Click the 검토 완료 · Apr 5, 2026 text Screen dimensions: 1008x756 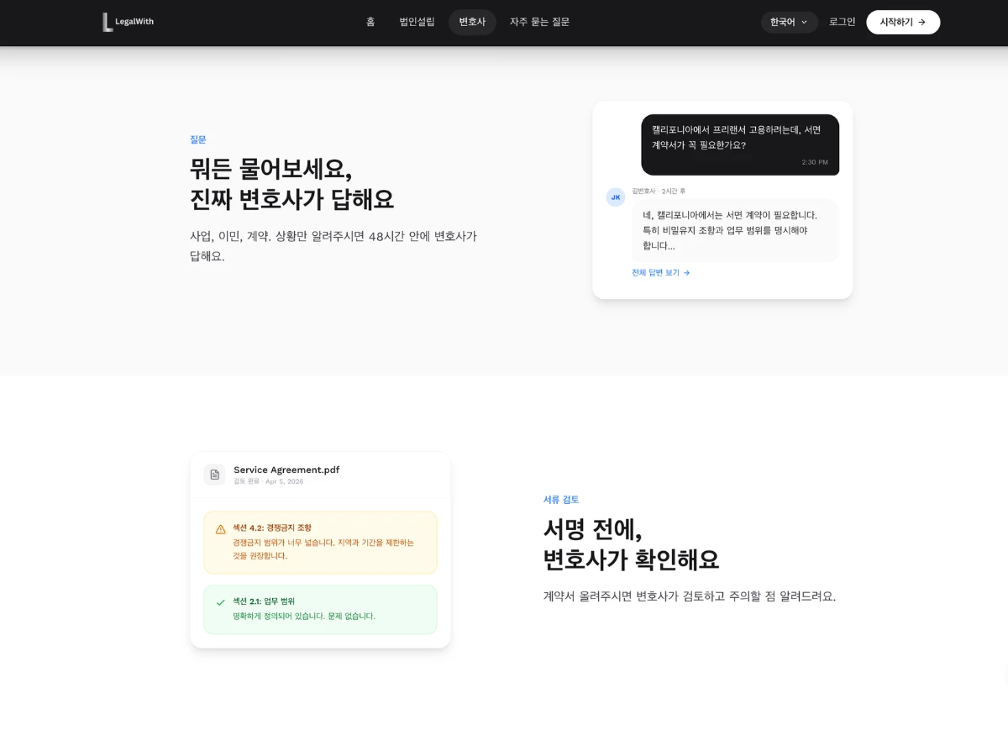(269, 481)
